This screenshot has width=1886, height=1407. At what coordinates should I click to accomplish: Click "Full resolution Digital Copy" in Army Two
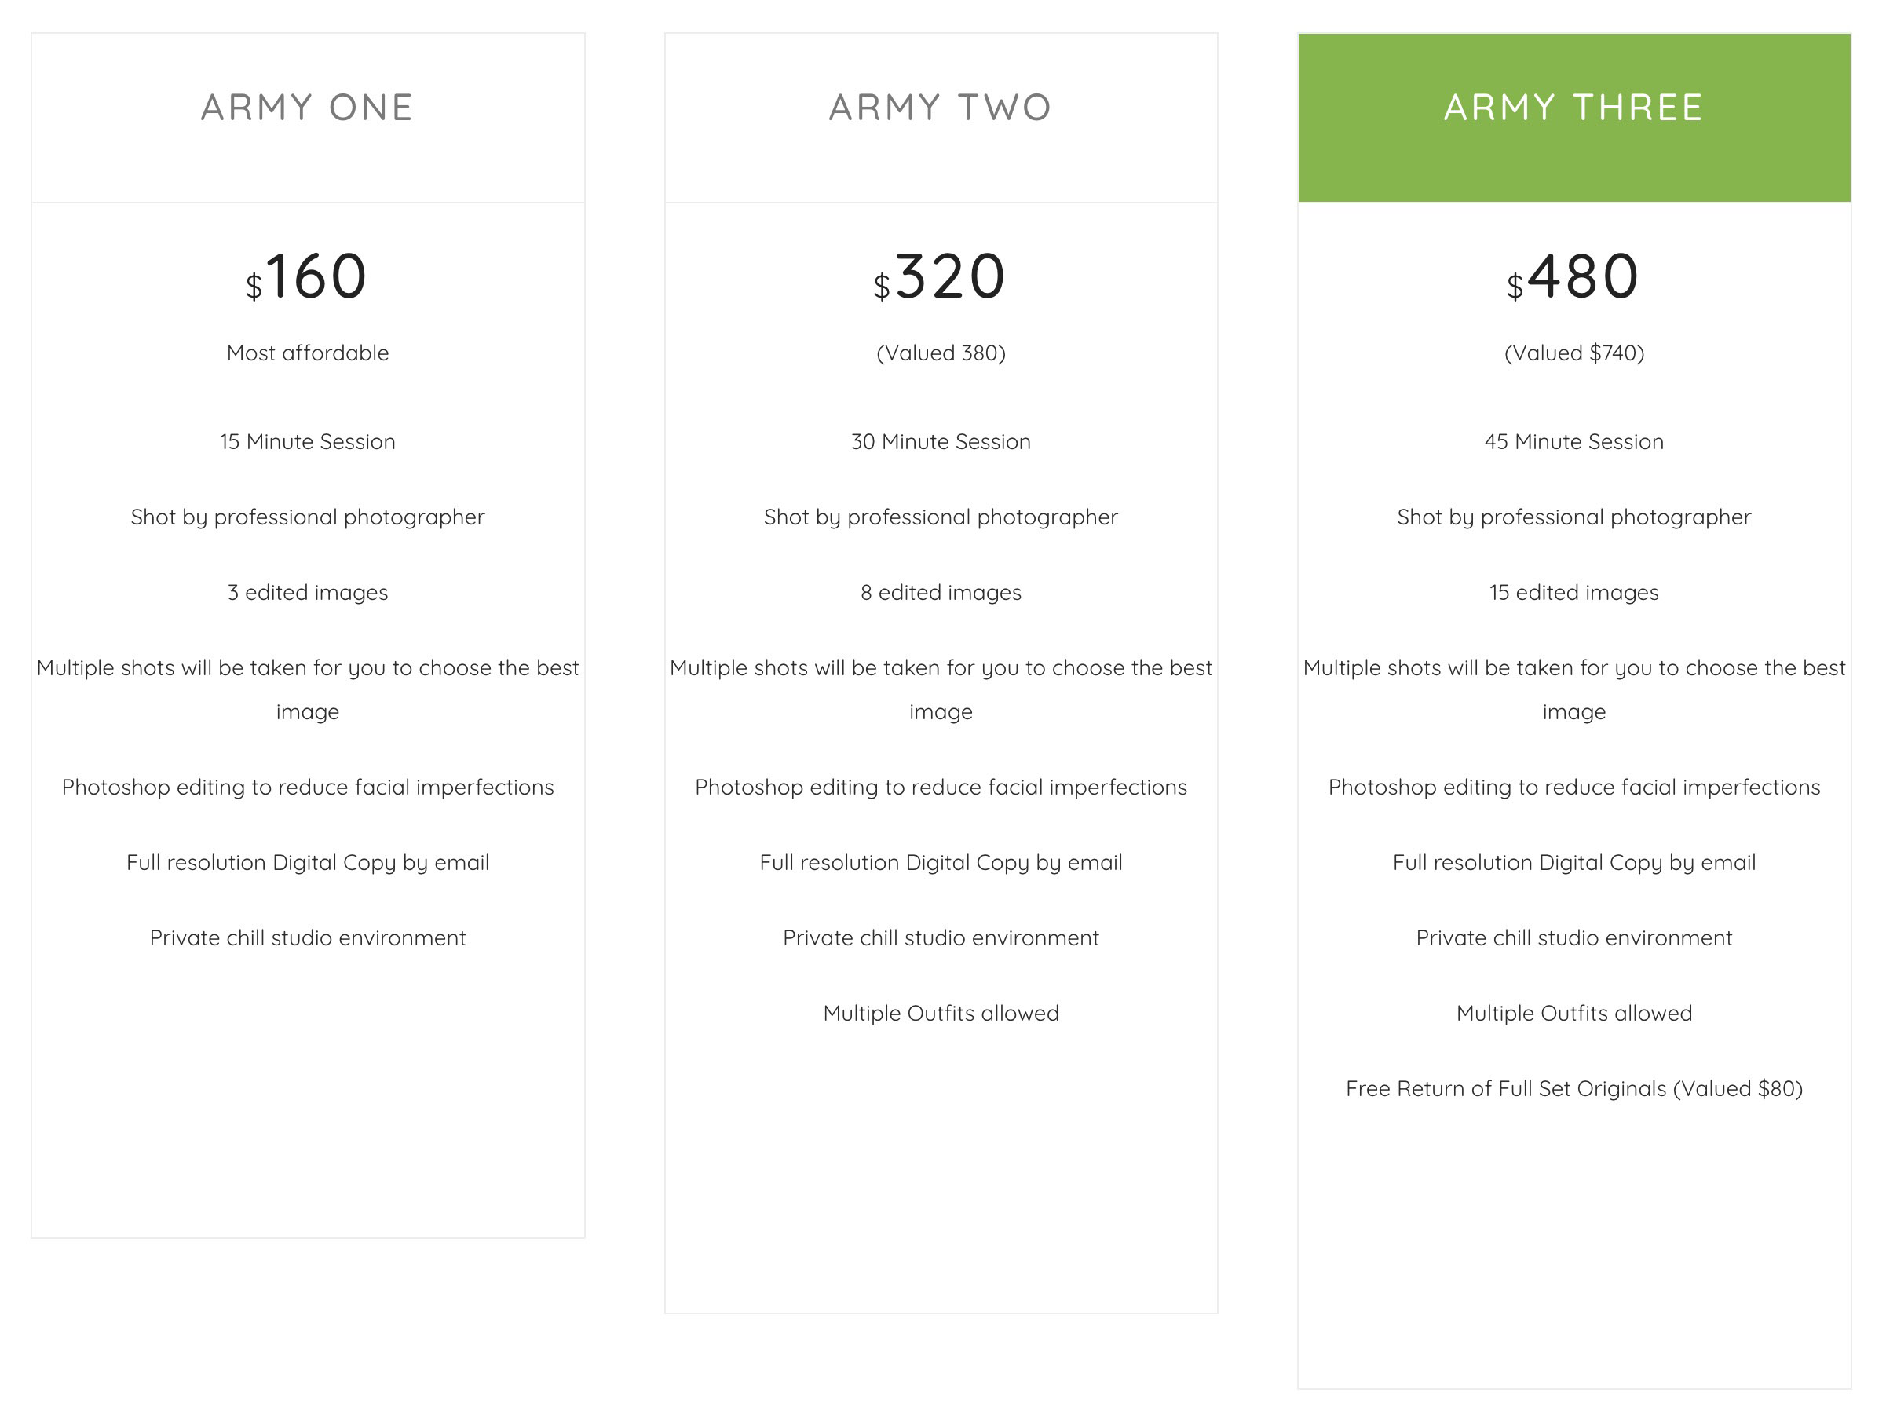[x=940, y=862]
